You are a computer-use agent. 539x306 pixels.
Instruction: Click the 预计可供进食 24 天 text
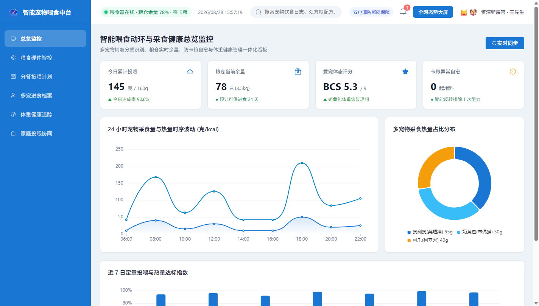pos(237,99)
